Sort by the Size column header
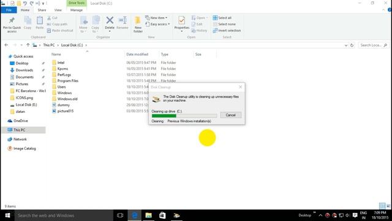Image resolution: width=392 pixels, height=221 pixels. pos(198,54)
